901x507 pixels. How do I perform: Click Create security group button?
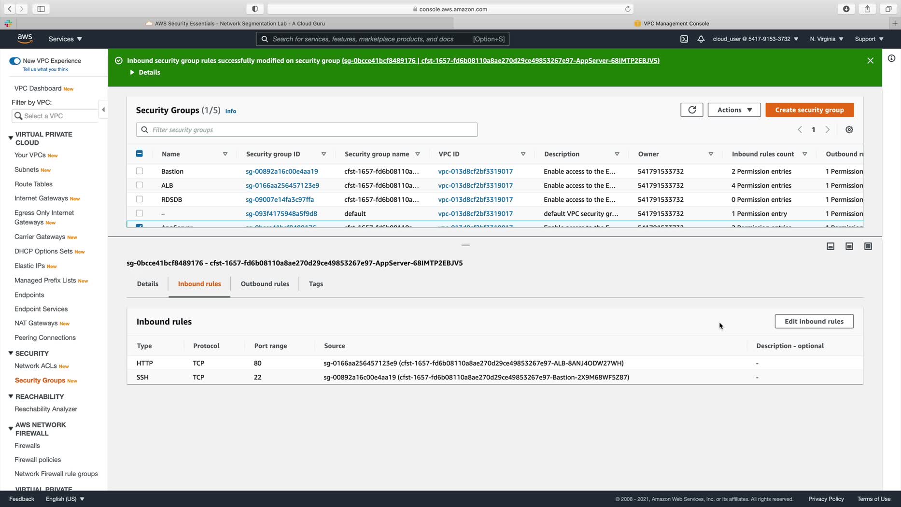[x=810, y=110]
